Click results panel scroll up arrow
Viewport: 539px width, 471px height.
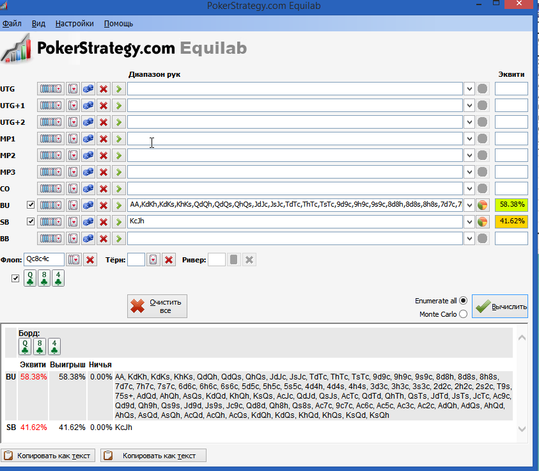[522, 337]
